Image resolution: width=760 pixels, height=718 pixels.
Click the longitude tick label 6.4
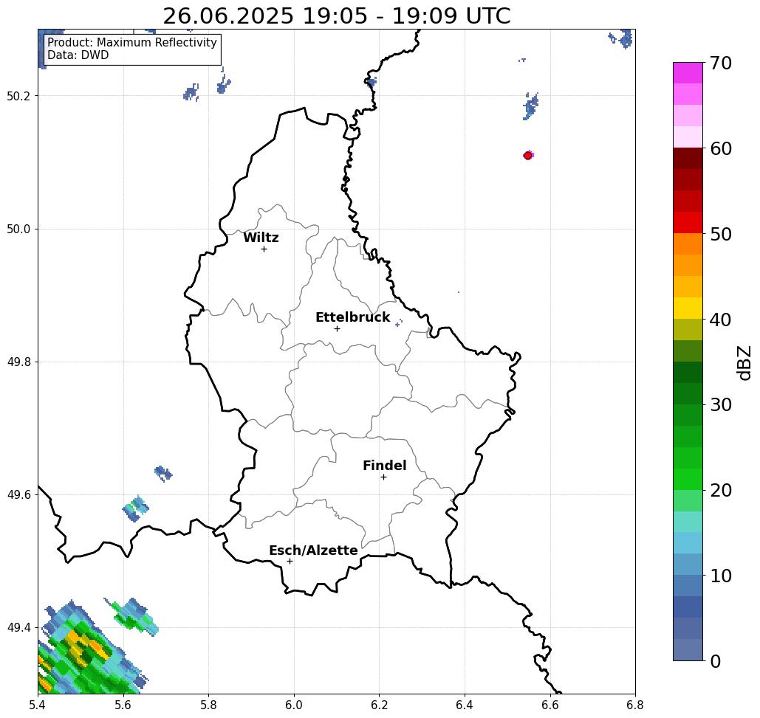coord(465,705)
